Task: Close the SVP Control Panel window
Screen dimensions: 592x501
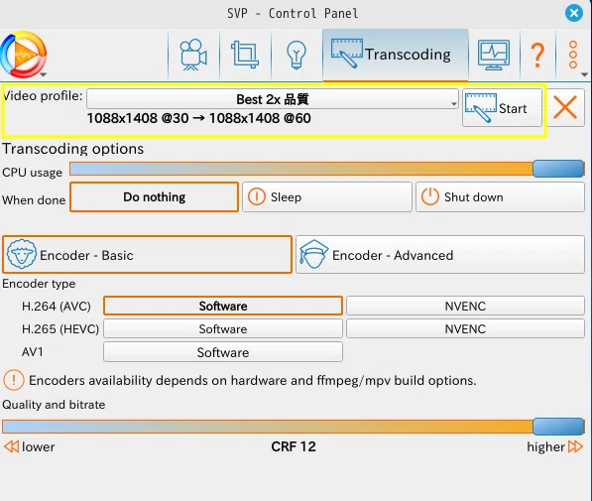Action: pos(574,13)
